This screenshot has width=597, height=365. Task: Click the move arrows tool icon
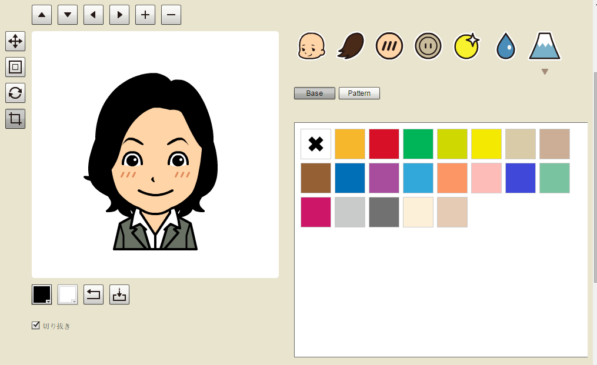15,41
